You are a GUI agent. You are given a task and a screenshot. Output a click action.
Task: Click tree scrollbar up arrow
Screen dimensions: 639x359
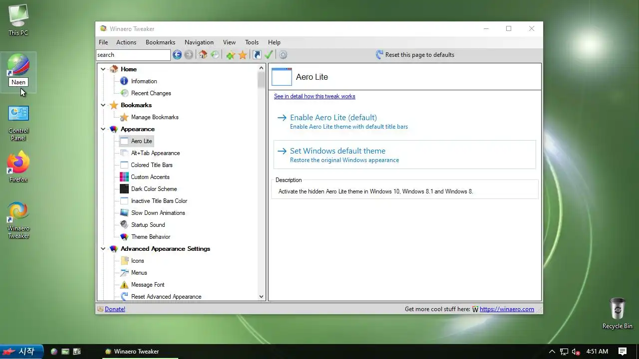click(x=261, y=68)
